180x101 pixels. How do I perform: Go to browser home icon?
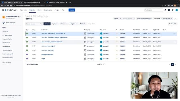point(11,6)
